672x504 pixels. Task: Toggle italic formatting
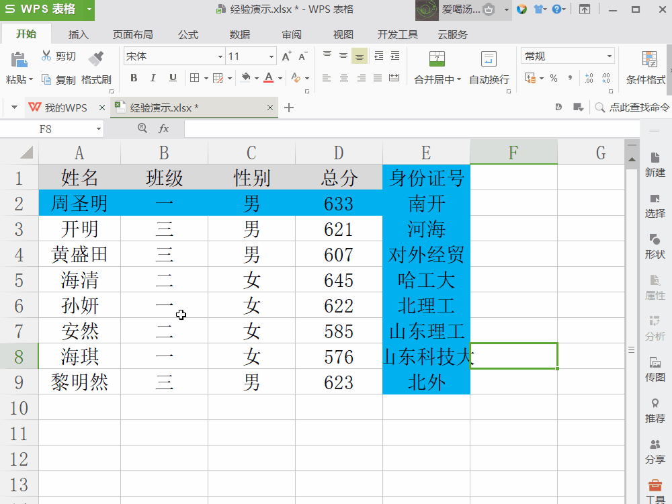[x=153, y=79]
